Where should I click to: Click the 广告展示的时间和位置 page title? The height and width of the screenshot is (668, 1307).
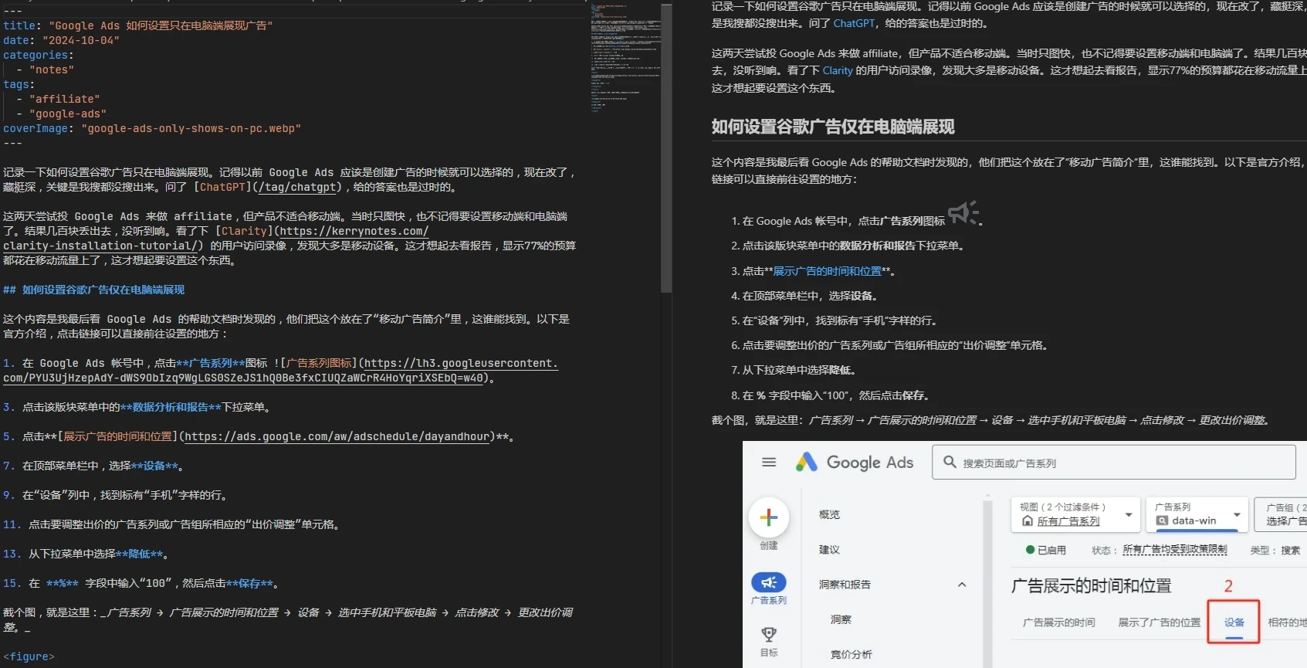point(1091,586)
